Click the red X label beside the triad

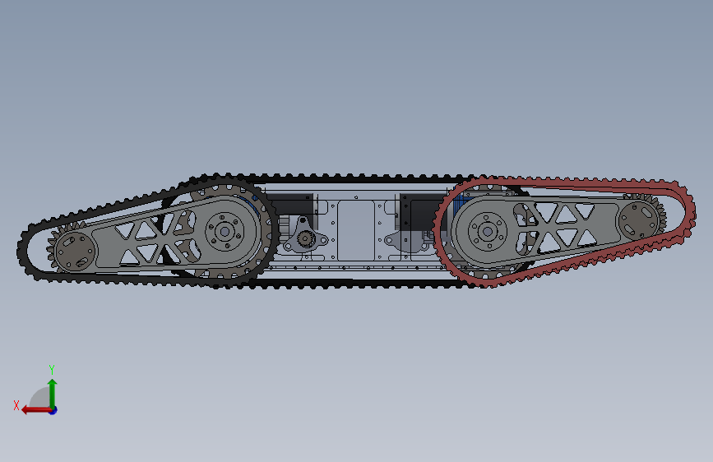pyautogui.click(x=16, y=405)
